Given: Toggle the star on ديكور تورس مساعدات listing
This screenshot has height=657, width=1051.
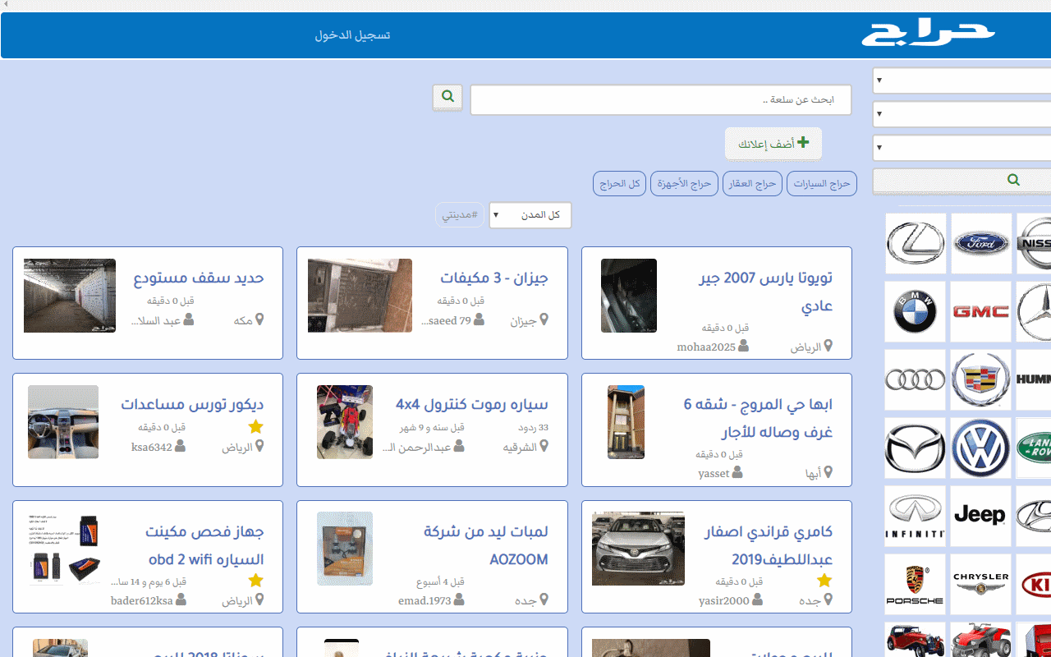Looking at the screenshot, I should (255, 426).
